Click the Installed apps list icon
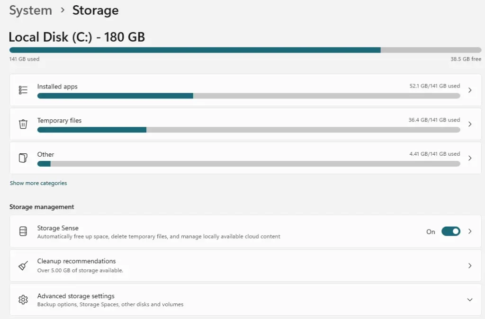This screenshot has width=485, height=319. pos(23,89)
